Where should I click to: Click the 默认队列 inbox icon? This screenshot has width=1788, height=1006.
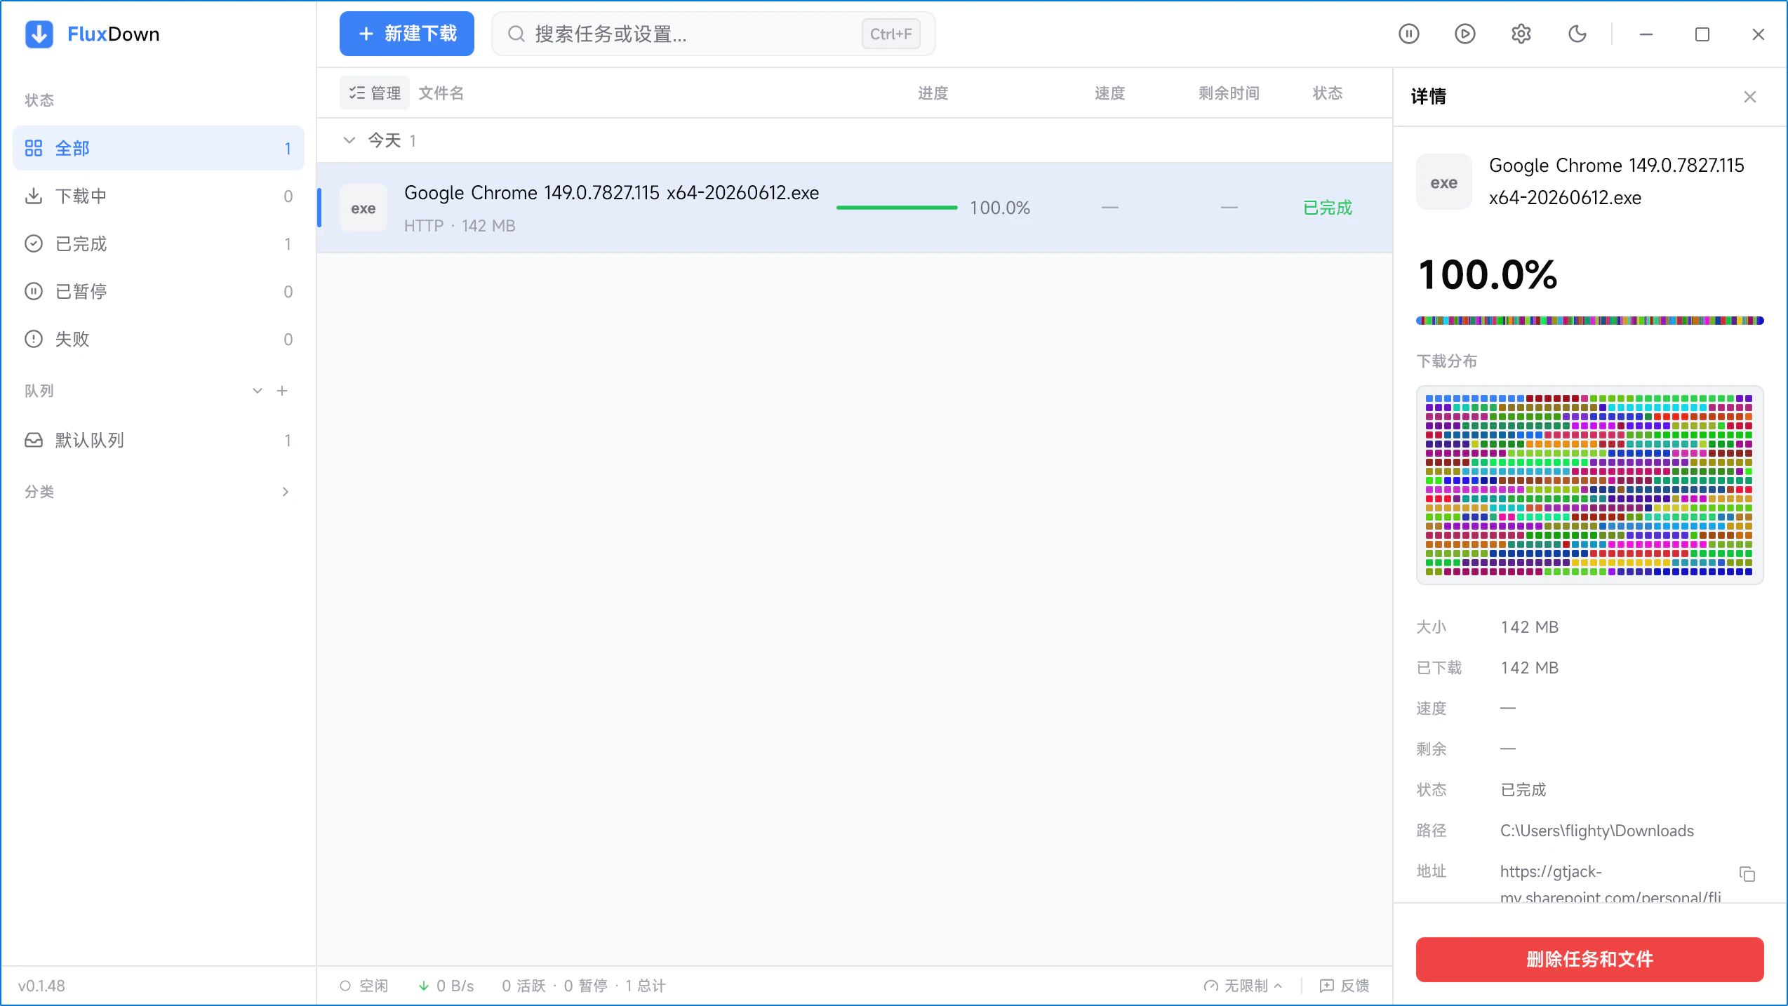[34, 440]
